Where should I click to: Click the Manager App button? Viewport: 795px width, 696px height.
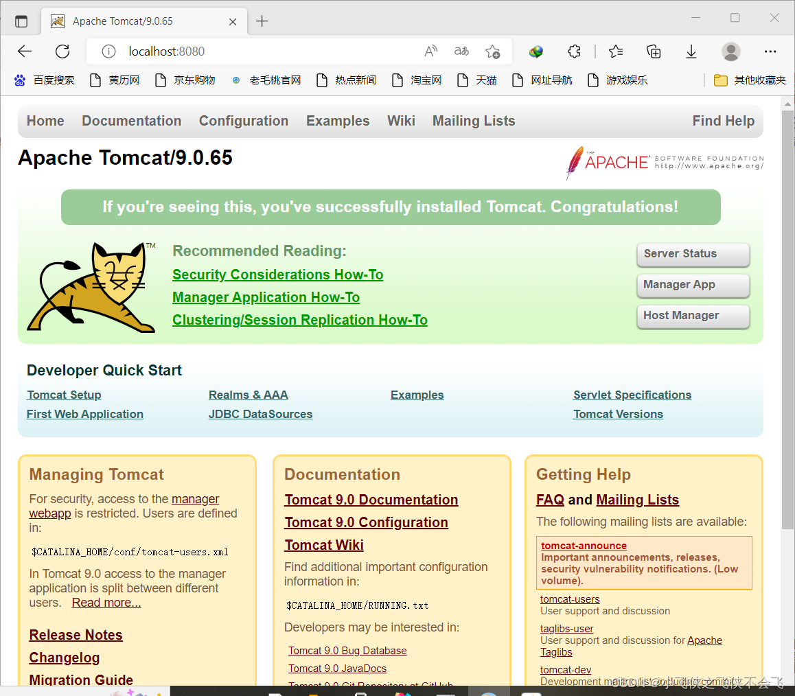click(693, 285)
